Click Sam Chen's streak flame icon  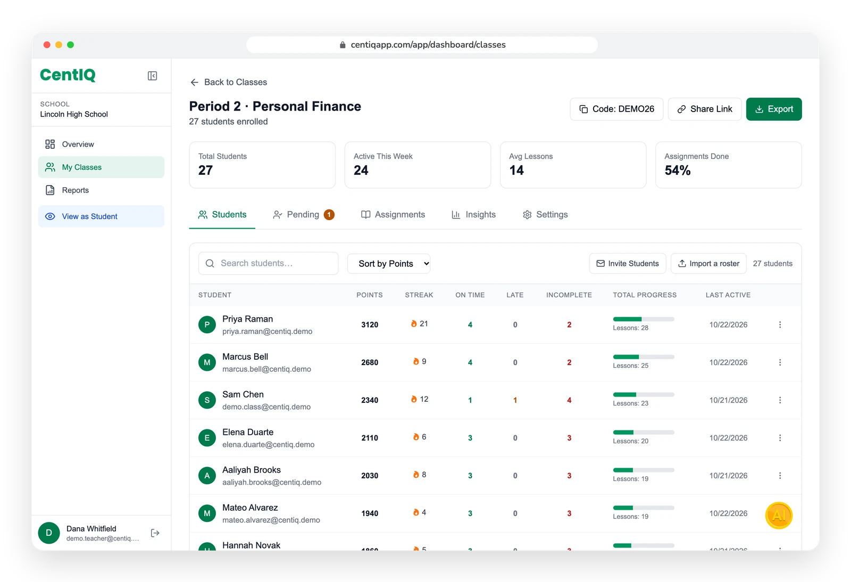(414, 399)
